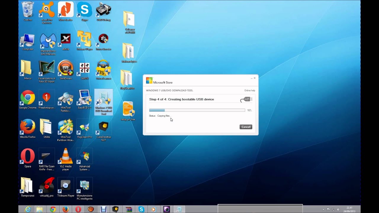
Task: Select the Visualizzatore di foto 3D Vision icon
Action: [x=46, y=72]
